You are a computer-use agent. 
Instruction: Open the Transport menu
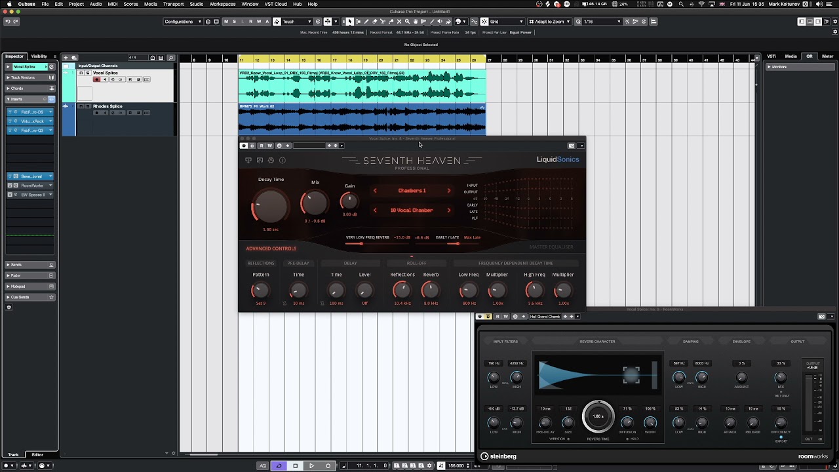174,4
